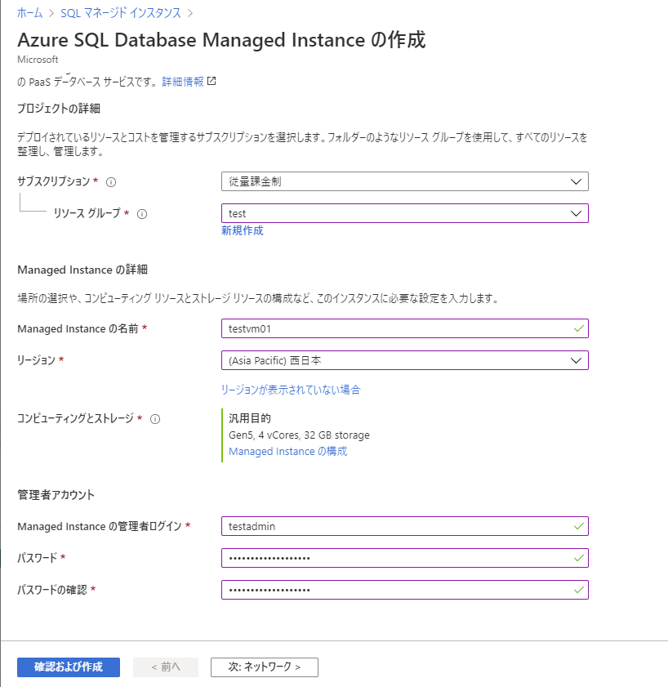Viewport: 668px width, 687px height.
Task: Click the プロジェクトの詳細 heading
Action: point(59,108)
